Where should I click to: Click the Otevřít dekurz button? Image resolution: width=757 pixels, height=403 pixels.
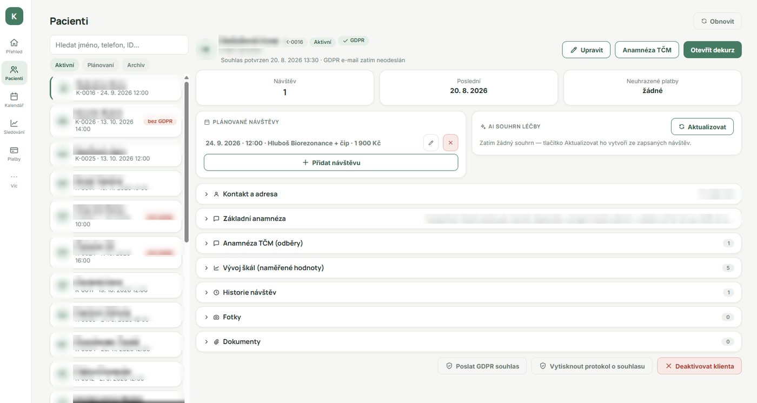713,50
